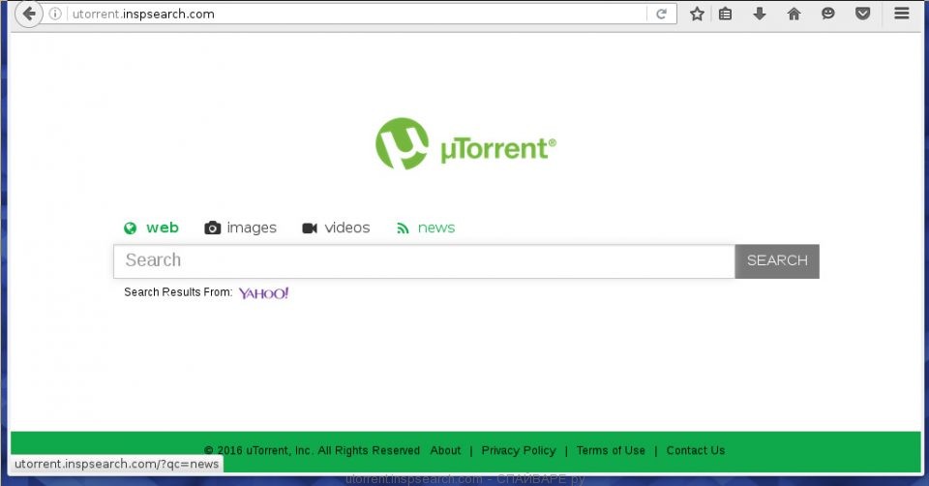Open the site info icon in address bar
Screen dimensions: 929x486
pyautogui.click(x=56, y=14)
